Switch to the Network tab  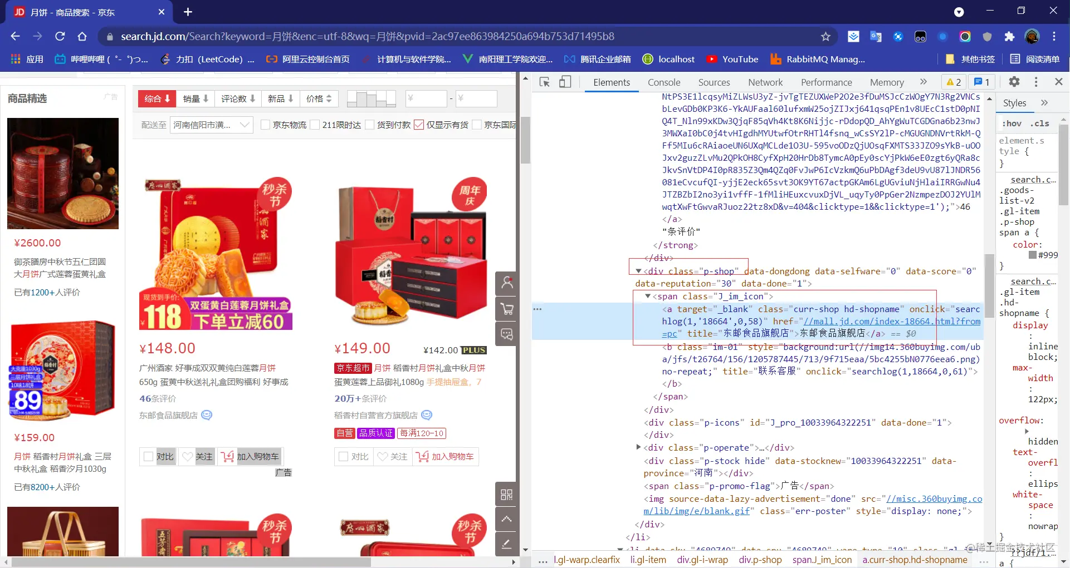(765, 82)
